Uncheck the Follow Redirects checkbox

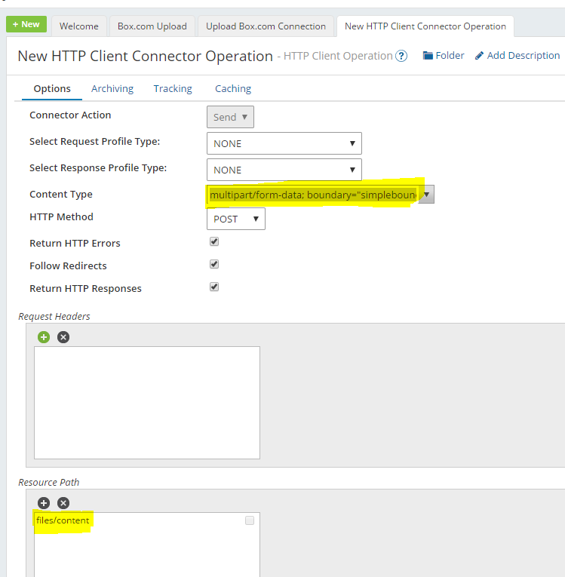coord(214,265)
